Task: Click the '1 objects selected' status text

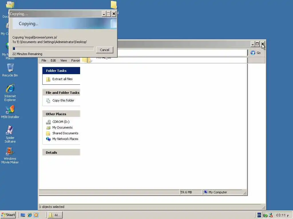Action: (52, 207)
